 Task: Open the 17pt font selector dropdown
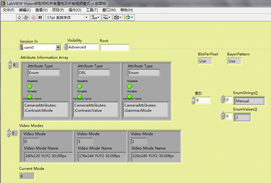[87, 18]
